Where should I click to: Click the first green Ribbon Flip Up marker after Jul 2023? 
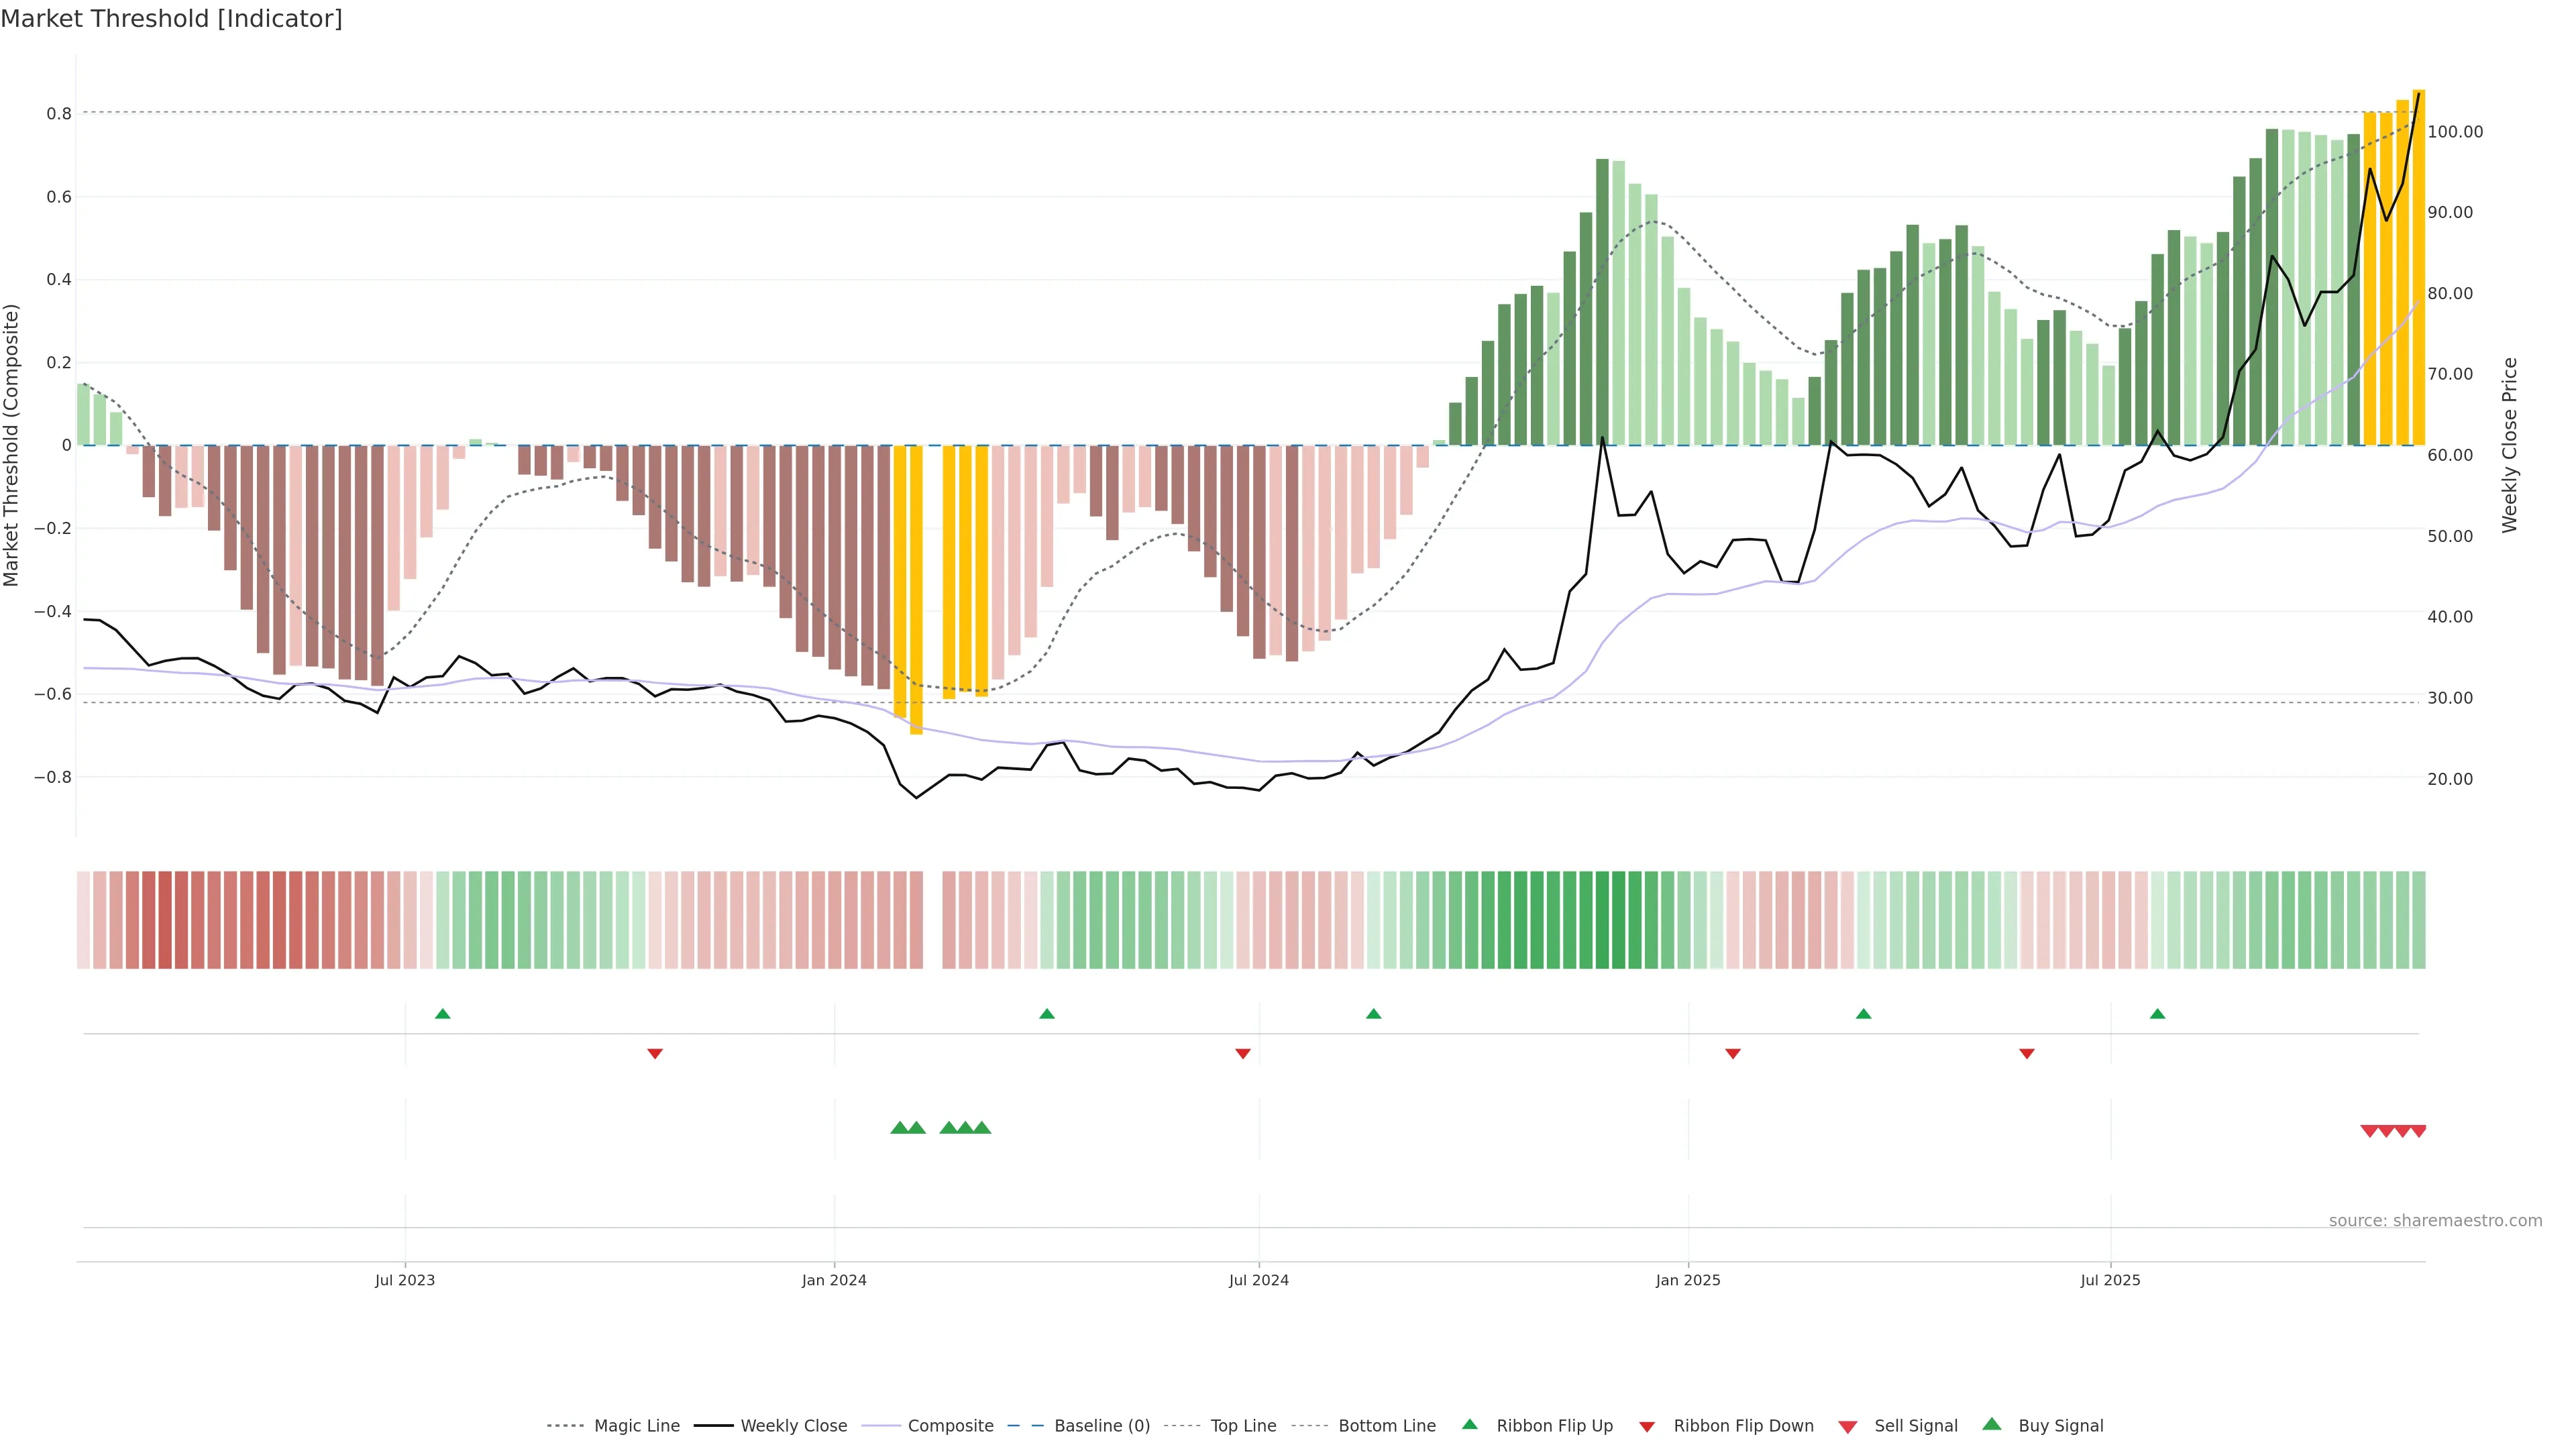pos(443,1014)
